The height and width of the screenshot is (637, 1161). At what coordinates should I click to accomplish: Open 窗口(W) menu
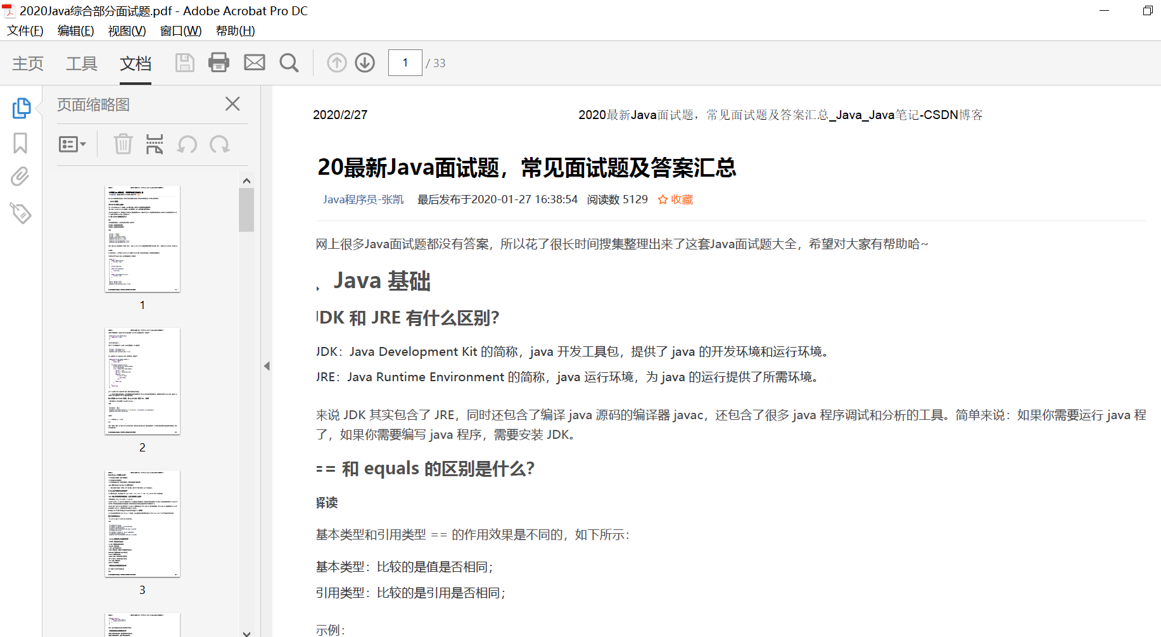pyautogui.click(x=181, y=30)
